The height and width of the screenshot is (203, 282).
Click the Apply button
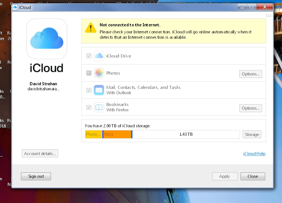point(225,176)
